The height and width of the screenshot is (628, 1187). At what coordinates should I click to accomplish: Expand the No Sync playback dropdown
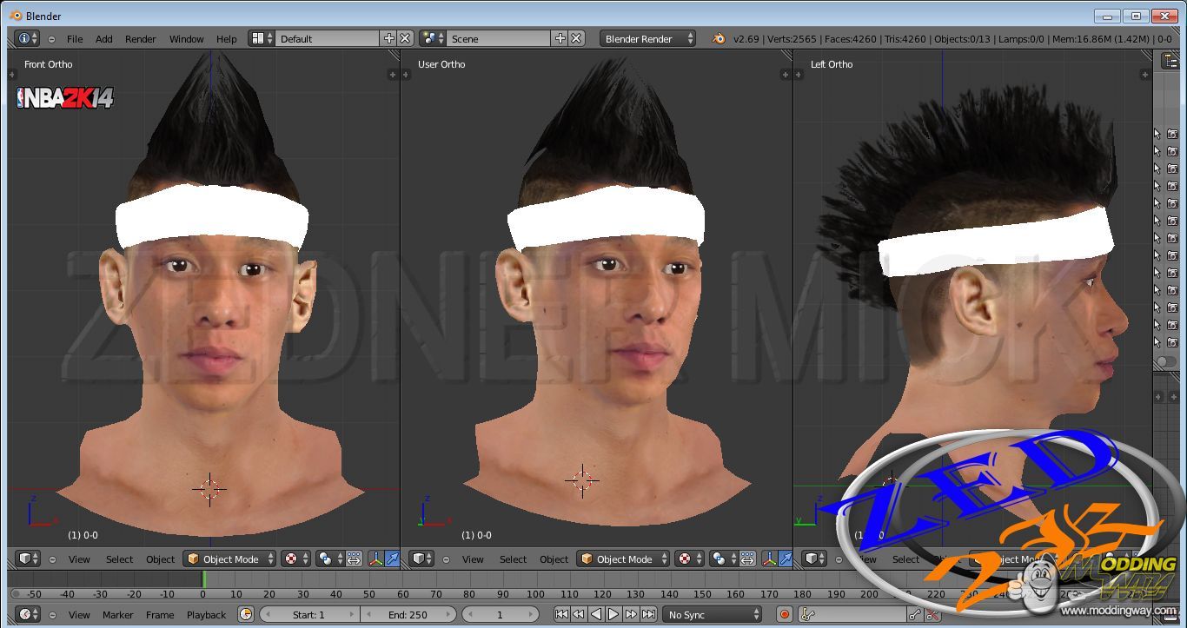point(713,614)
